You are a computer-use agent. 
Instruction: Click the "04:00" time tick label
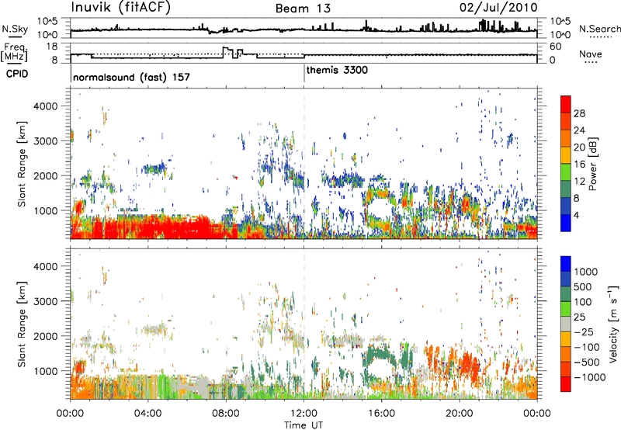pyautogui.click(x=148, y=414)
